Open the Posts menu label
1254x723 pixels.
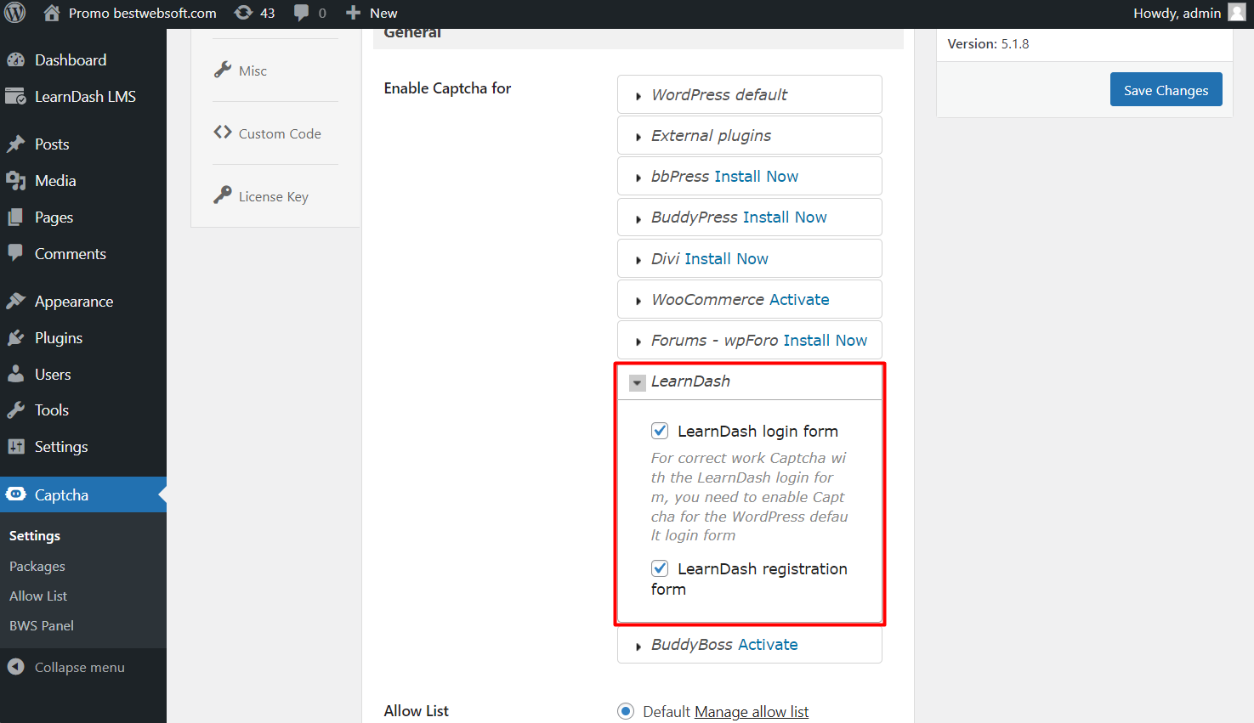point(52,144)
